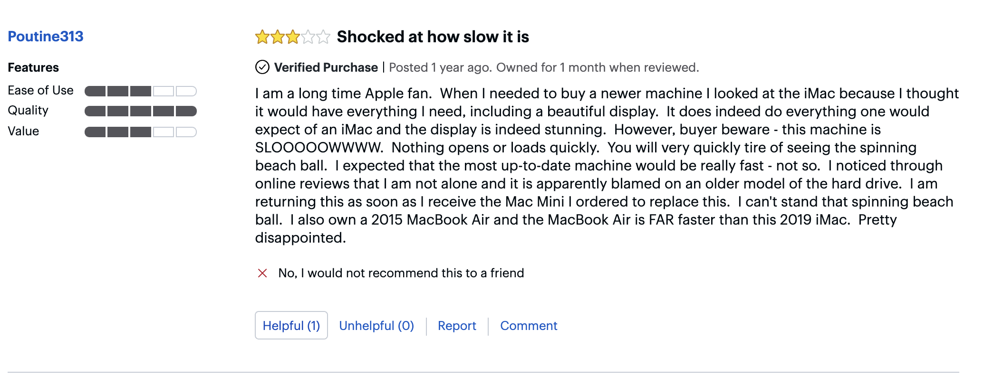Mark the review as Helpful

291,326
